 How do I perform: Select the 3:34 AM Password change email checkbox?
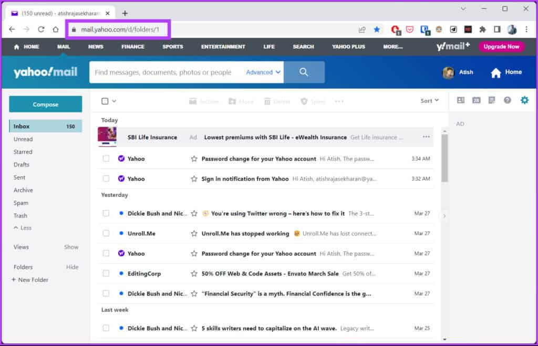[x=106, y=159]
